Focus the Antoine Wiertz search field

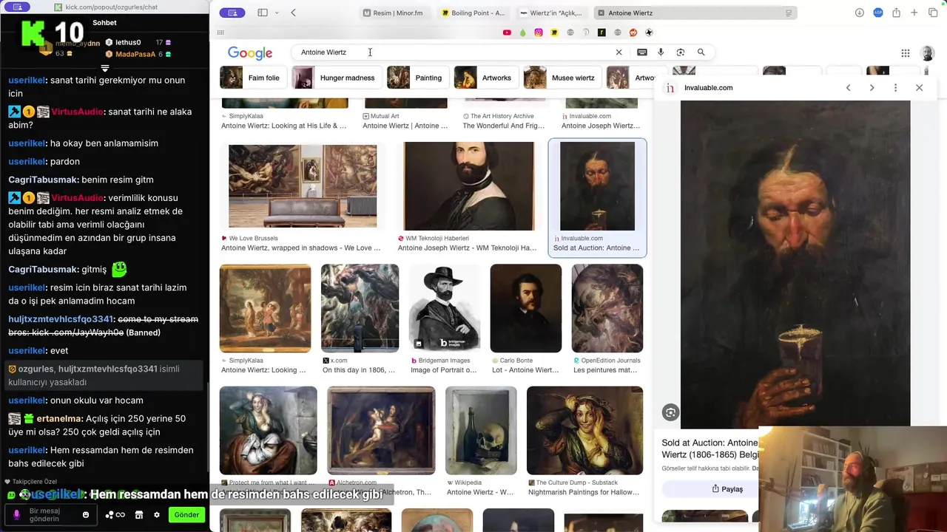(x=453, y=52)
